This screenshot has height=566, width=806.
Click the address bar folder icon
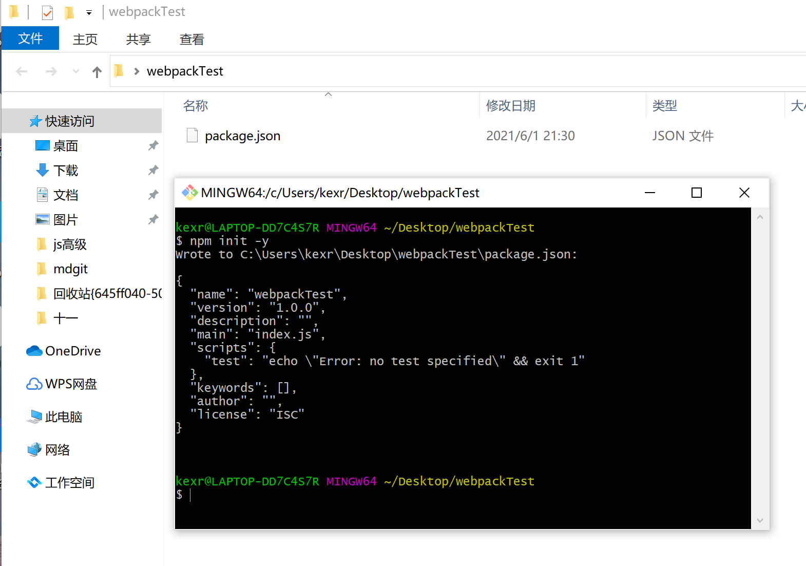pyautogui.click(x=119, y=71)
